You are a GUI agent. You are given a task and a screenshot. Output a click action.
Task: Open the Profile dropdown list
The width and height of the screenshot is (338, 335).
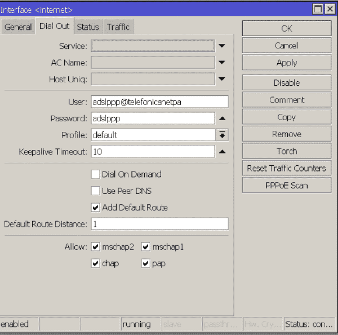tap(223, 135)
